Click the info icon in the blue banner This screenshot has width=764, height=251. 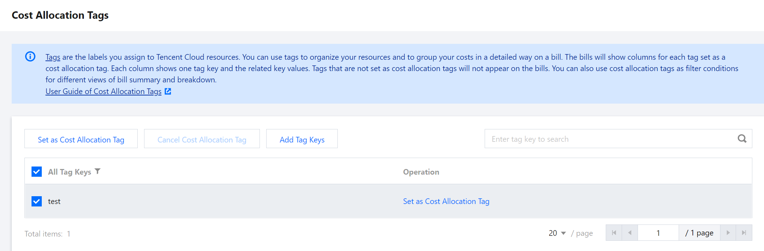tap(30, 57)
